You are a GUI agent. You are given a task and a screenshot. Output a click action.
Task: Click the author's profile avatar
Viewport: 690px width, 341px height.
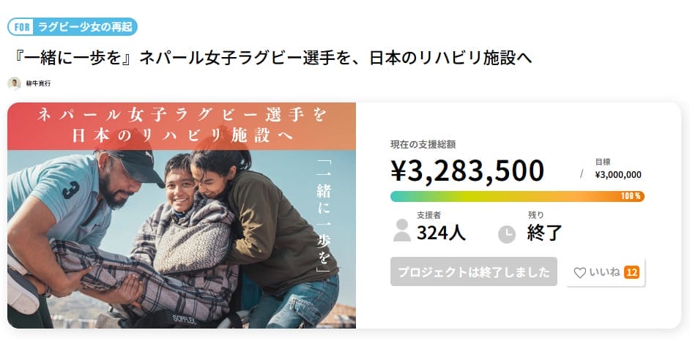coord(14,83)
